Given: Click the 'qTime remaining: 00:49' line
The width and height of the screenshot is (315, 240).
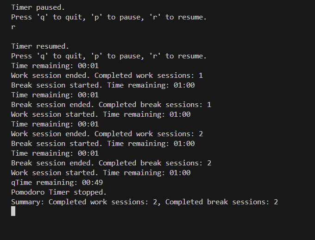Looking at the screenshot, I should pos(57,183).
